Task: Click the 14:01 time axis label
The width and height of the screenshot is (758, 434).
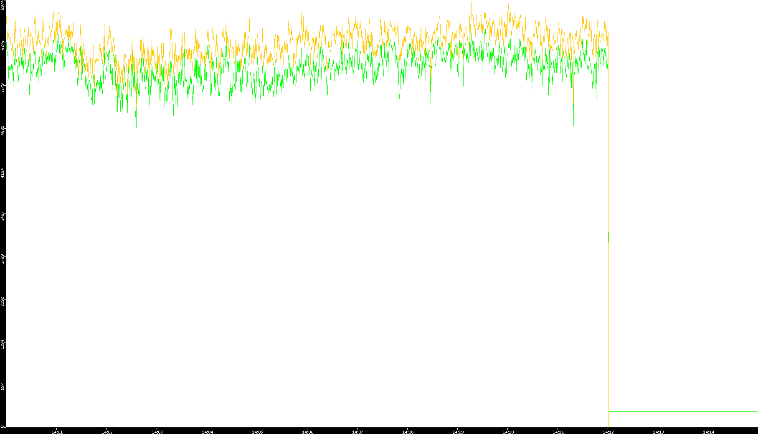Action: click(57, 432)
